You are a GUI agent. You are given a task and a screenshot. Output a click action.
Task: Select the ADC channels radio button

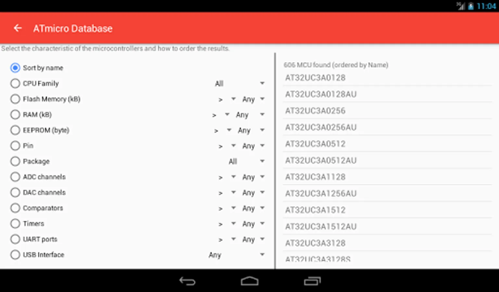pos(15,177)
